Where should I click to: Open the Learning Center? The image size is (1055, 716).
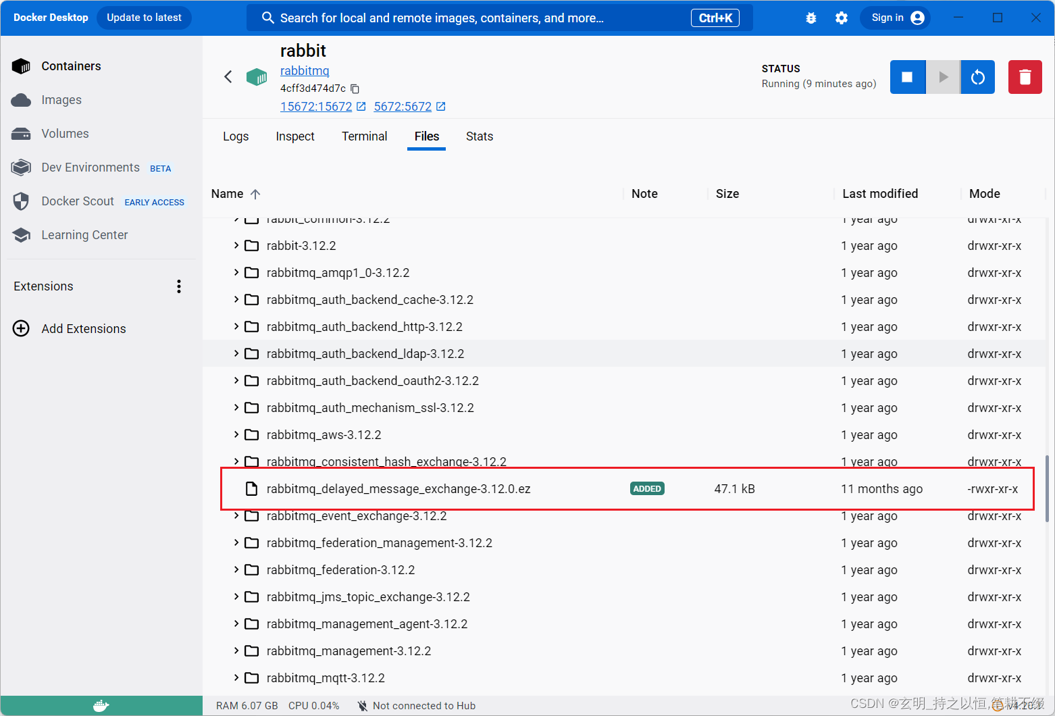click(x=84, y=234)
